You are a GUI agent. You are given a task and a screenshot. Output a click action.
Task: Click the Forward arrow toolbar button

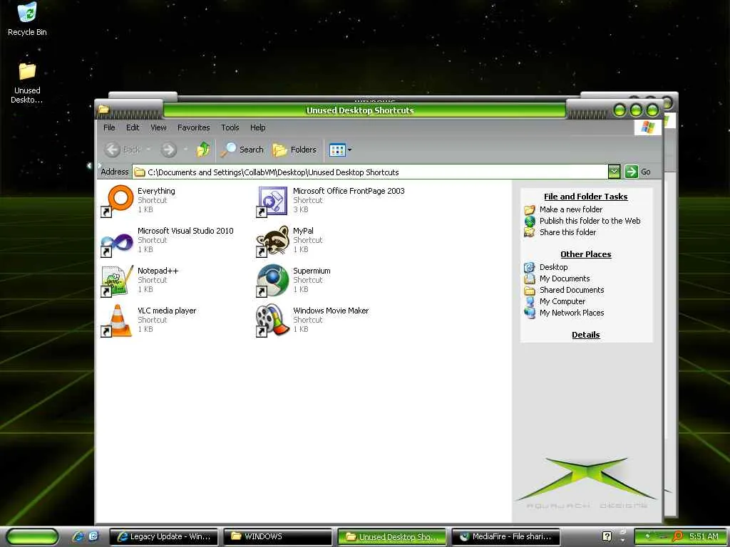[168, 150]
